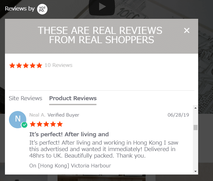Open the 10 Reviews count link
The width and height of the screenshot is (213, 181).
click(58, 65)
